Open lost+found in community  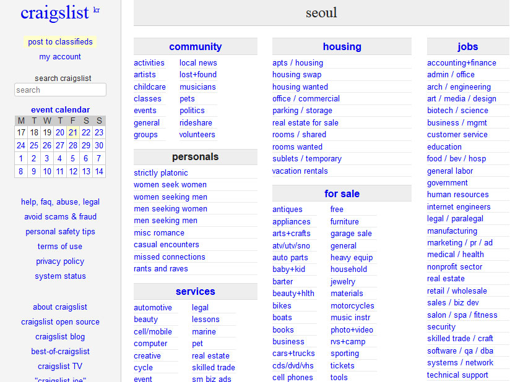click(198, 74)
